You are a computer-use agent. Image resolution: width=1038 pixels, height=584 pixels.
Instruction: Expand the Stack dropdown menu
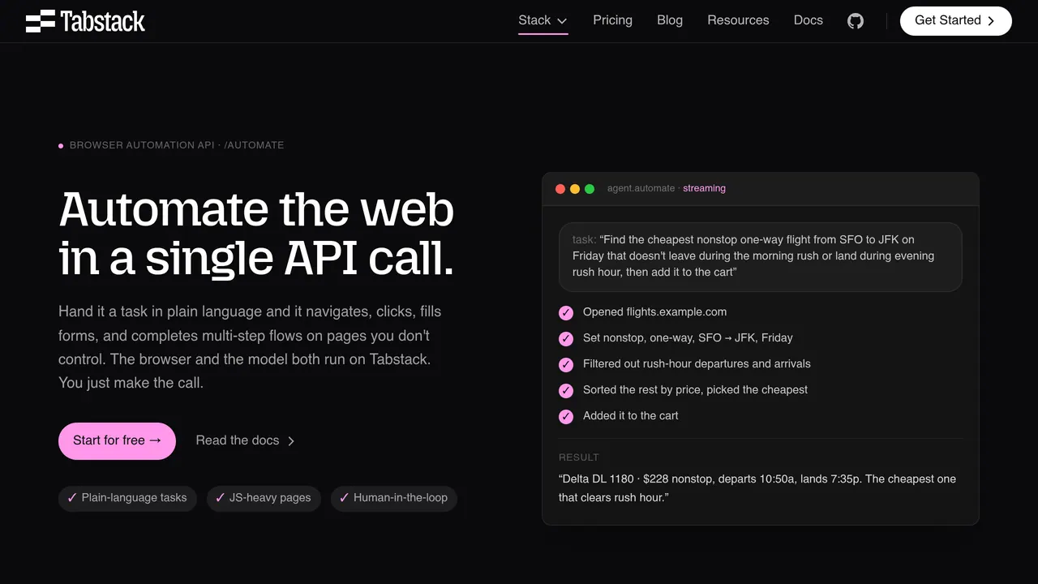[543, 20]
